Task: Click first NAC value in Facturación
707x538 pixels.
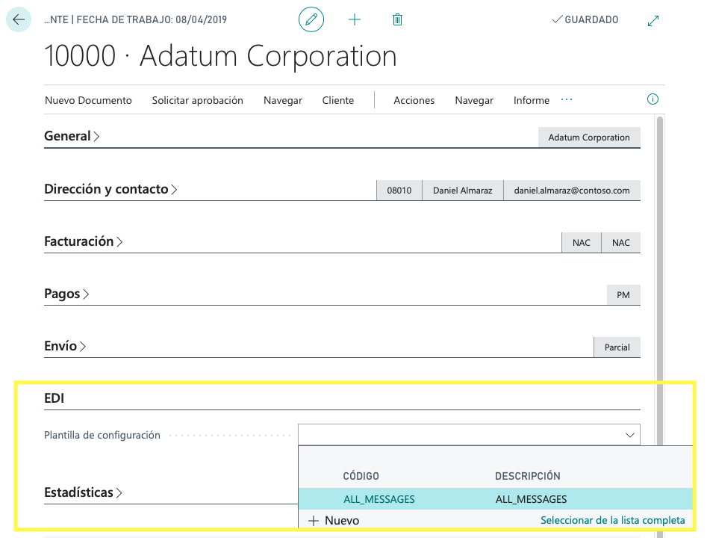Action: 581,243
